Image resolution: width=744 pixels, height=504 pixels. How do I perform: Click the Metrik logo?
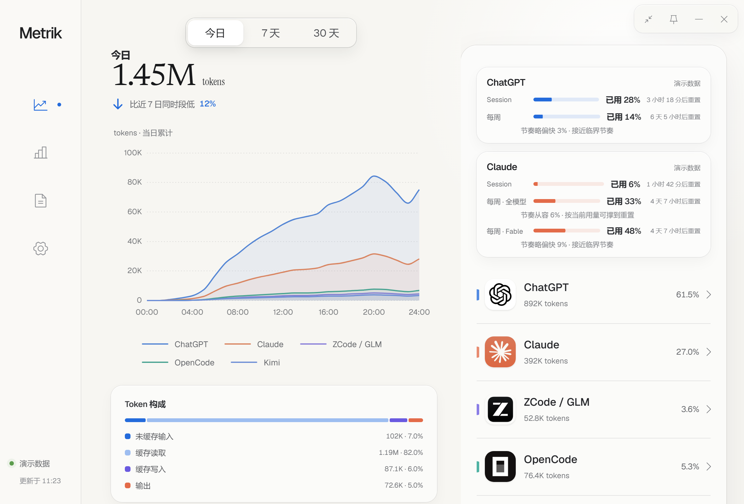pyautogui.click(x=41, y=33)
